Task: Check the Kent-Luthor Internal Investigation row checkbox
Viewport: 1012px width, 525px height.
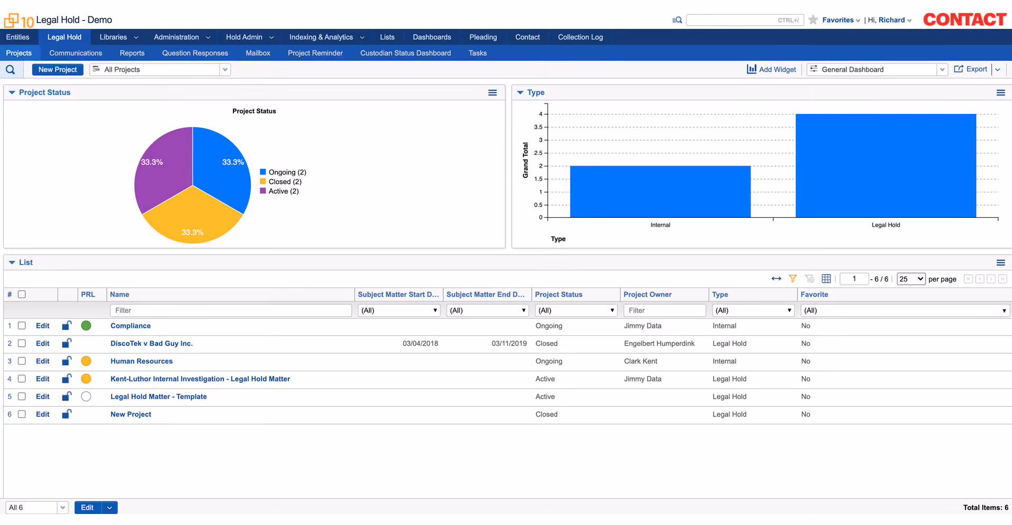Action: 22,379
